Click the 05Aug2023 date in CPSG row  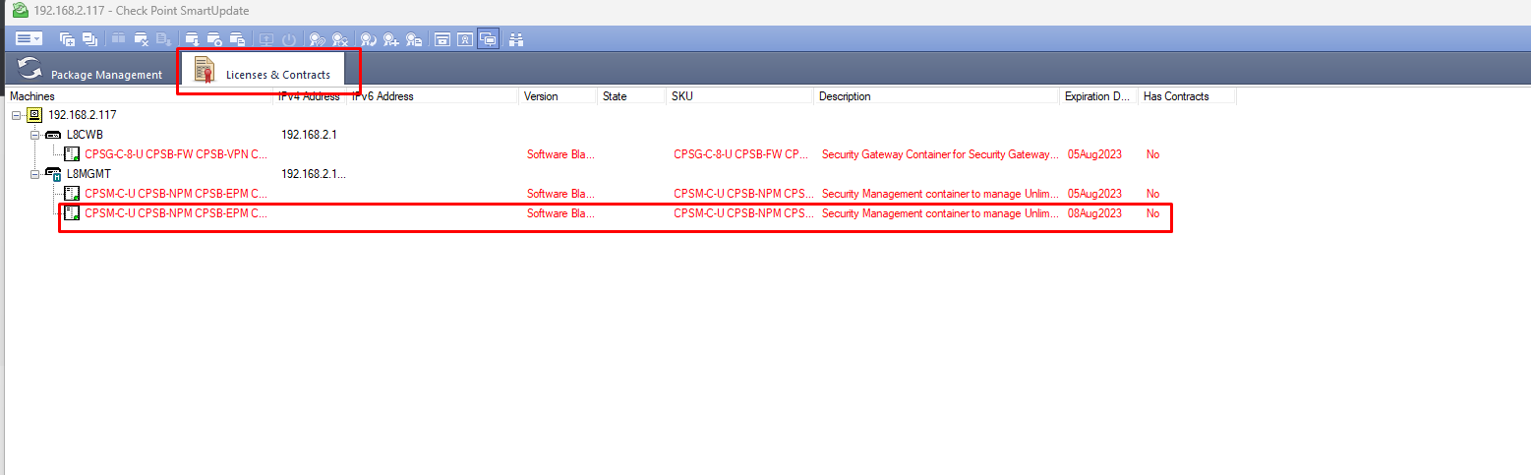click(x=1094, y=154)
